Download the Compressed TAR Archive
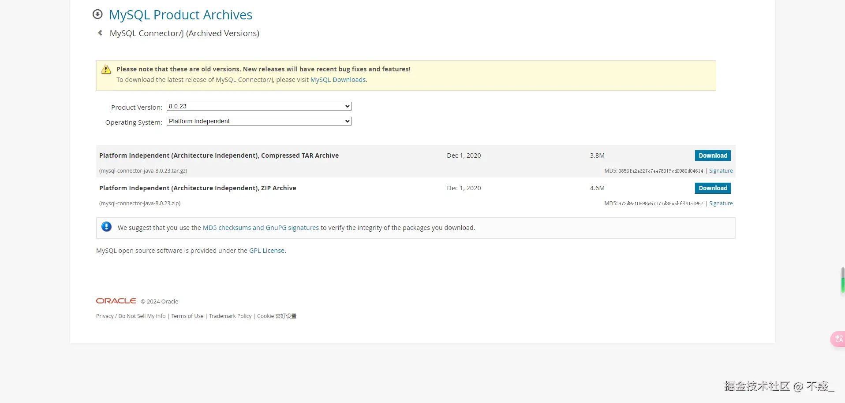845x403 pixels. tap(713, 155)
